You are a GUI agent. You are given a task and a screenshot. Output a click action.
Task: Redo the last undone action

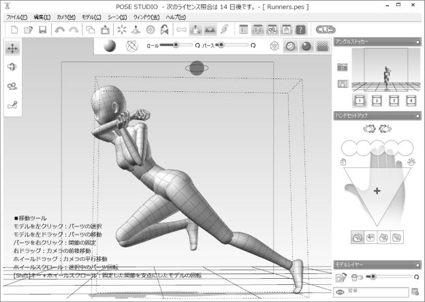(x=74, y=29)
